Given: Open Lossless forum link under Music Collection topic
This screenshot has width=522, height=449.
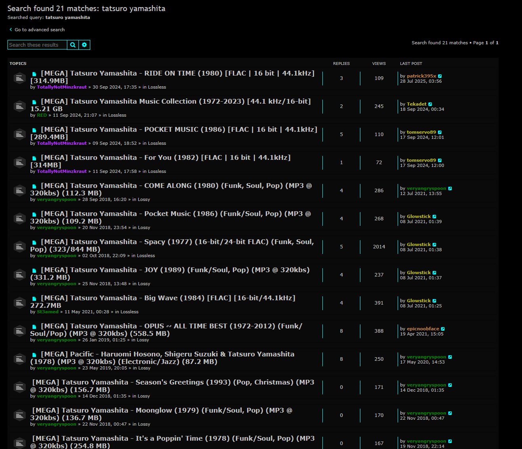Looking at the screenshot, I should pyautogui.click(x=117, y=115).
